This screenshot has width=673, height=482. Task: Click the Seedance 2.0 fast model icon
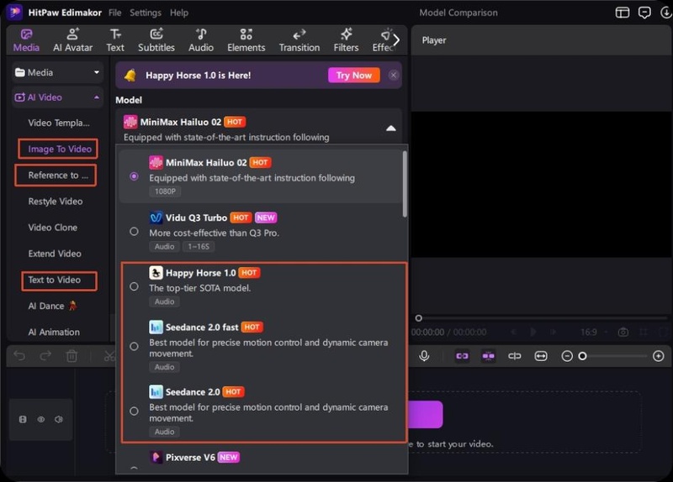point(156,327)
